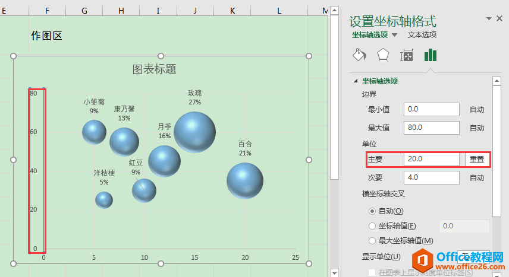509x277 pixels.
Task: Switch to the 坐标轴选项 tab
Action: pyautogui.click(x=370, y=35)
